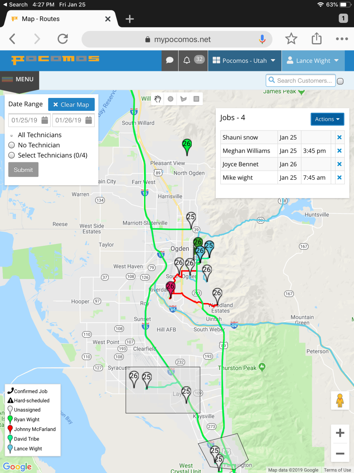
Task: Select Meghan Williams job row
Action: 282,151
